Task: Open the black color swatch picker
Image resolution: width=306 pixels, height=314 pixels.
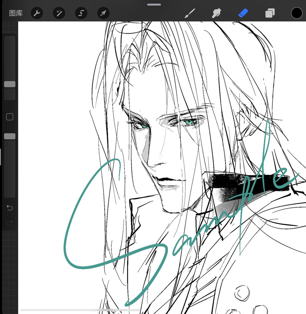Action: point(297,13)
